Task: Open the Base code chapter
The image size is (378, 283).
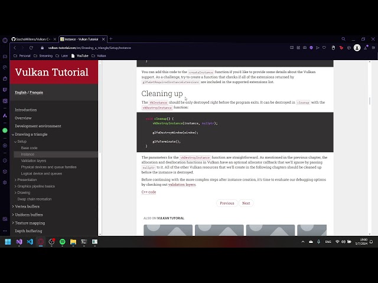Action: pos(29,148)
